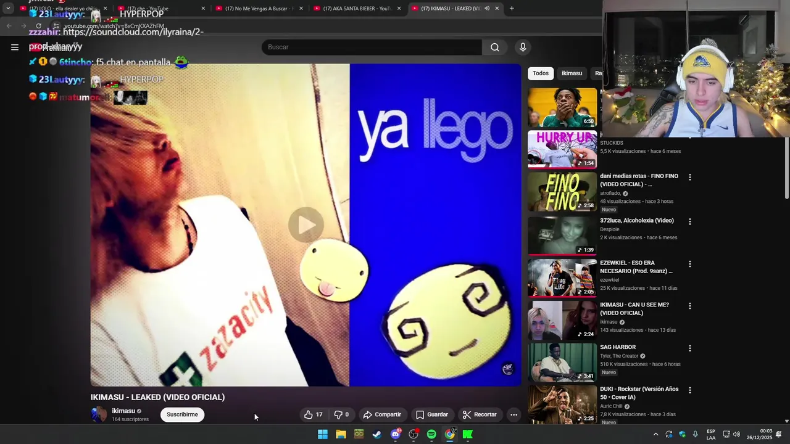
Task: Open Chrome from taskbar
Action: 450,434
